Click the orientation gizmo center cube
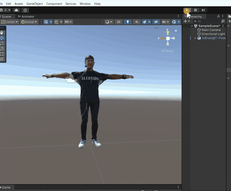Image resolution: width=231 pixels, height=191 pixels. (x=168, y=39)
